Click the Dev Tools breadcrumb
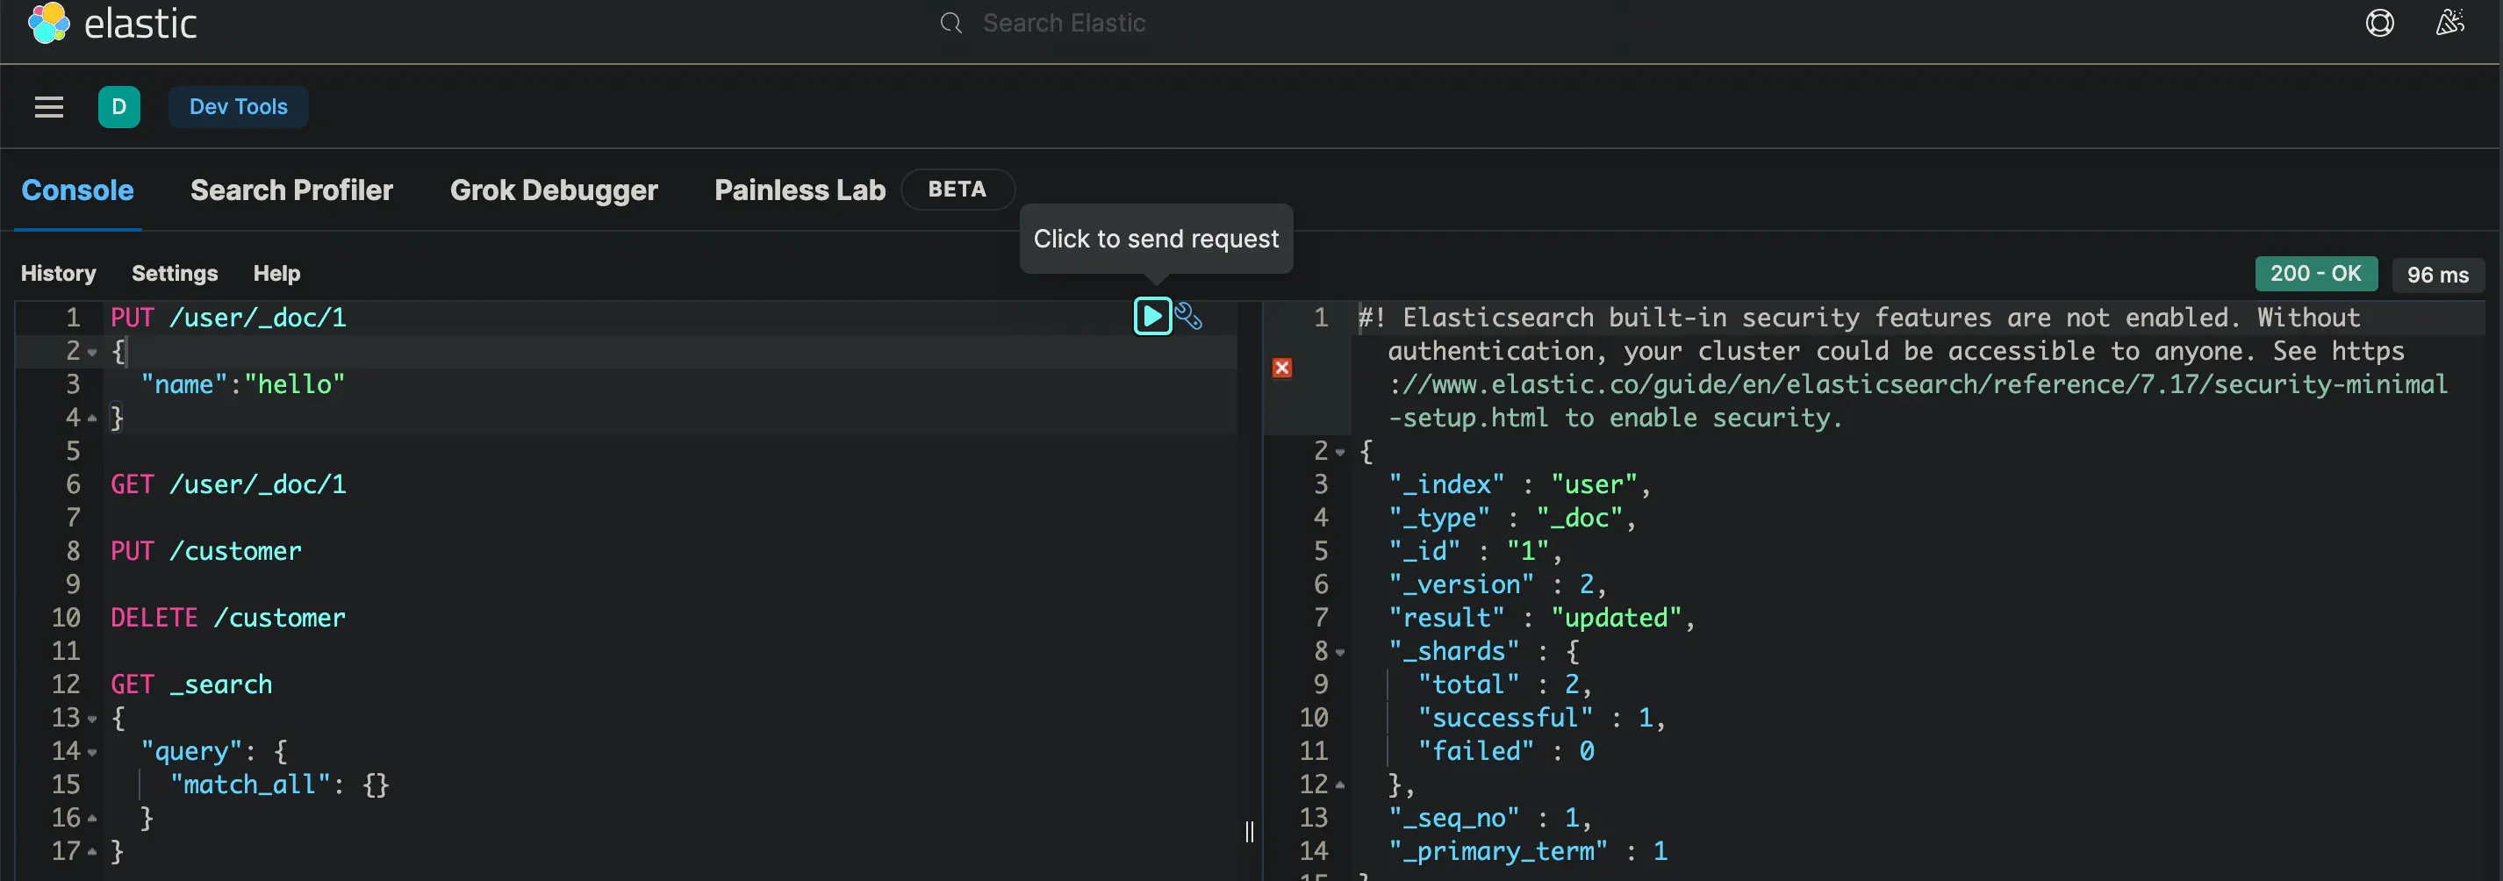2503x881 pixels. click(x=238, y=107)
